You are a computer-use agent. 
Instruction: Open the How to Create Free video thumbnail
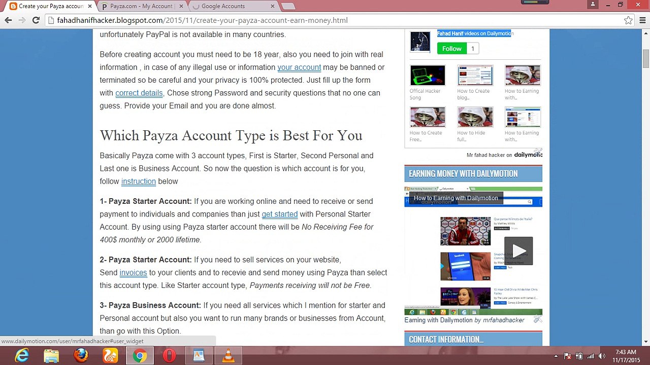[427, 117]
